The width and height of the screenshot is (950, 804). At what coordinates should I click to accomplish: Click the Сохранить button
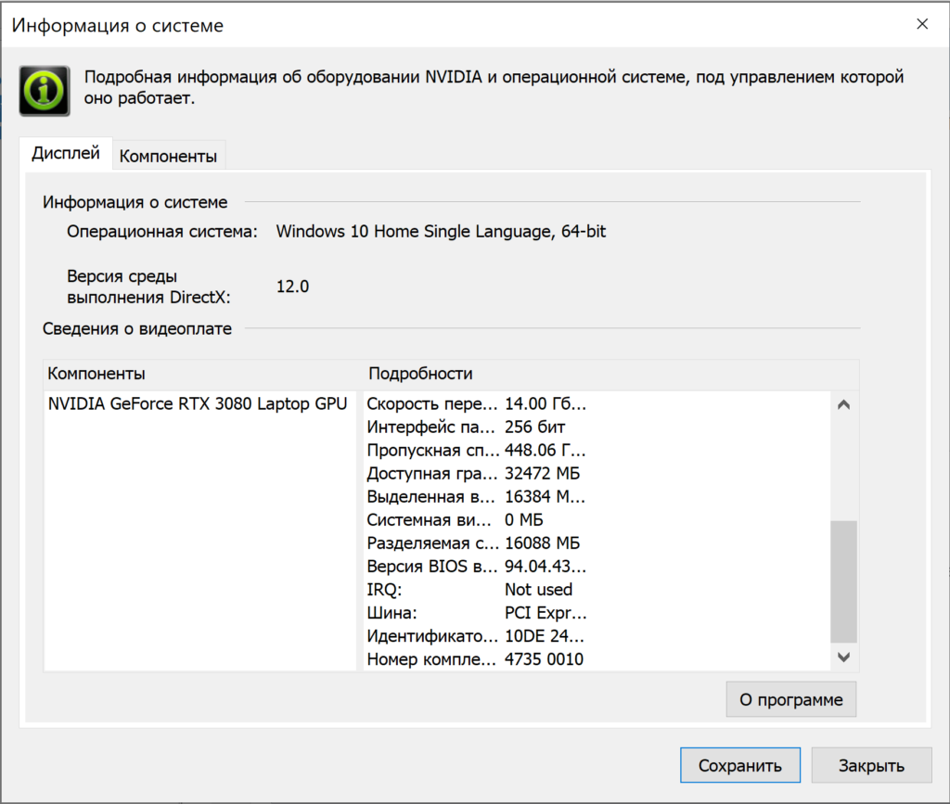738,766
